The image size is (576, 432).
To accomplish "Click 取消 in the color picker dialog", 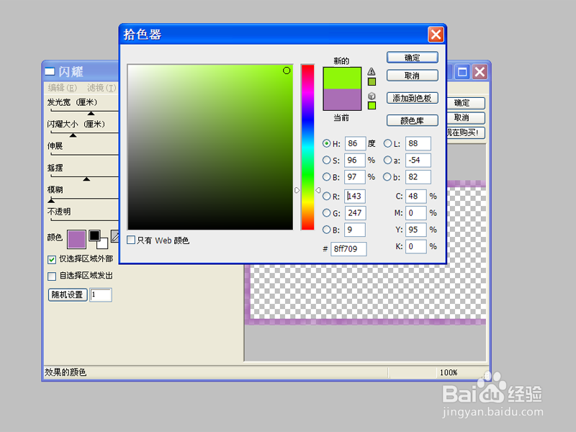I will [x=412, y=76].
